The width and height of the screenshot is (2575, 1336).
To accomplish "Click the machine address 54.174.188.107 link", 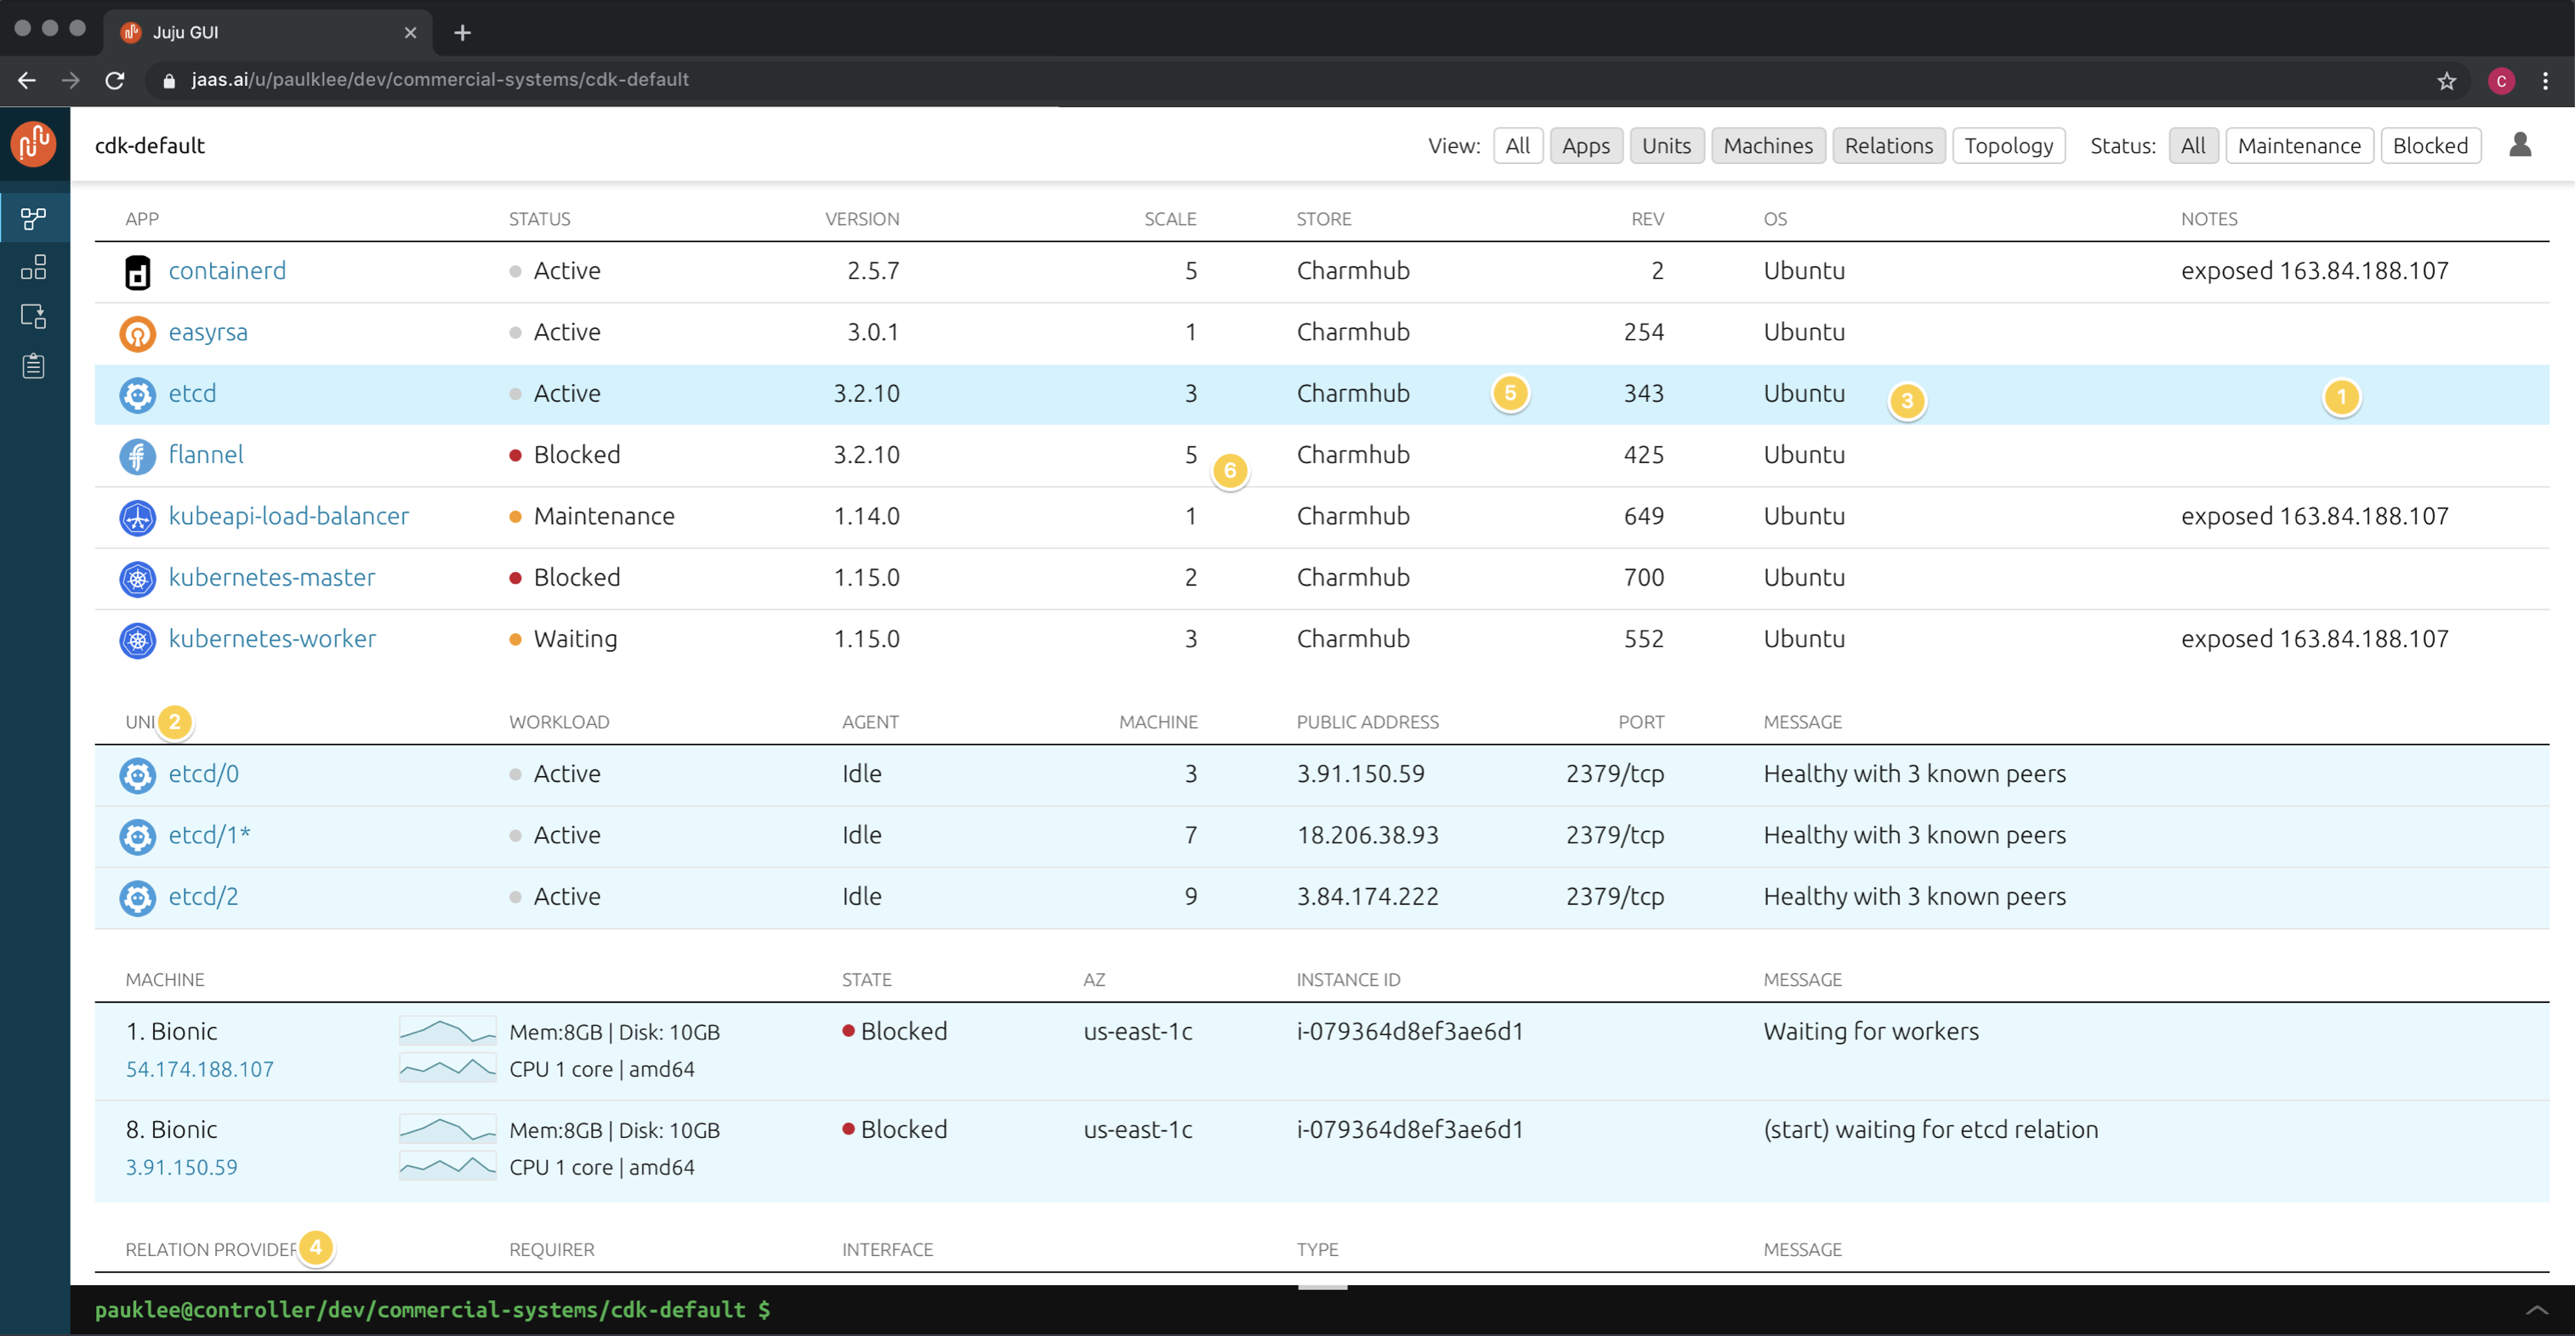I will (199, 1068).
